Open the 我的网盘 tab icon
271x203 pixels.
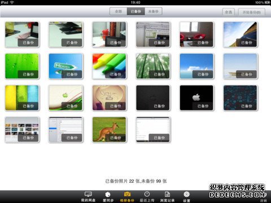(88, 194)
